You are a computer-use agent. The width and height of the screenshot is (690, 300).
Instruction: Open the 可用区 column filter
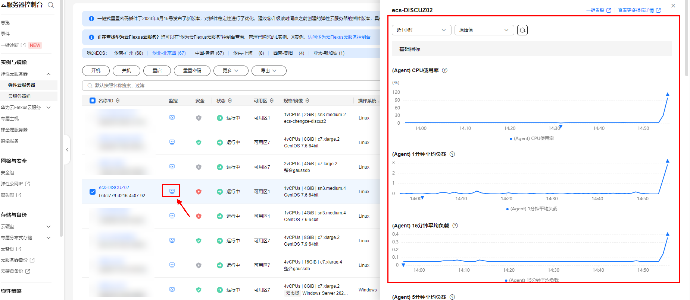pos(272,100)
